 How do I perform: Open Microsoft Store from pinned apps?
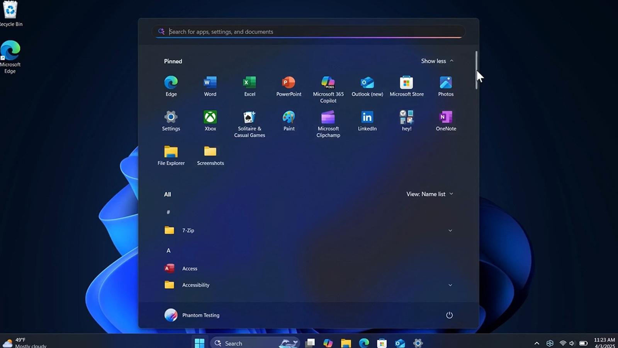pos(406,86)
